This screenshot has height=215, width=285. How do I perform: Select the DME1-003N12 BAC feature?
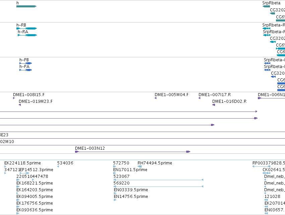tap(133, 152)
